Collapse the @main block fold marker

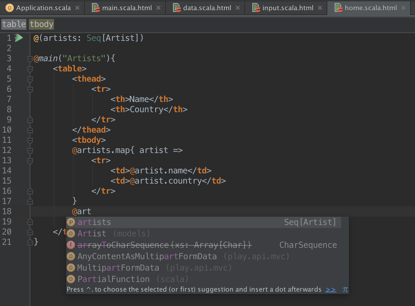30,59
